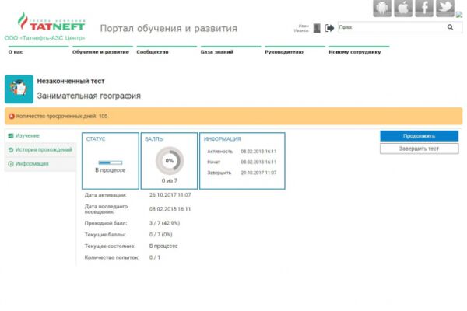Click the Продолжить button
Viewport: 467px width, 311px height.
tap(419, 136)
